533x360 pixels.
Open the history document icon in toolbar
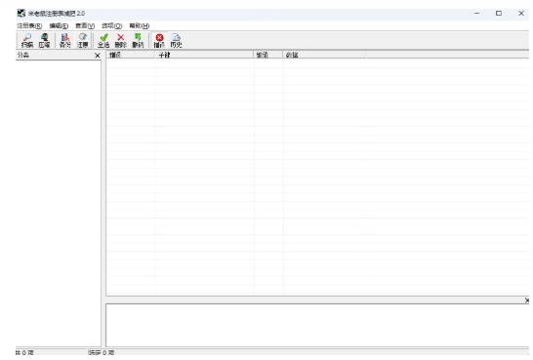click(176, 40)
